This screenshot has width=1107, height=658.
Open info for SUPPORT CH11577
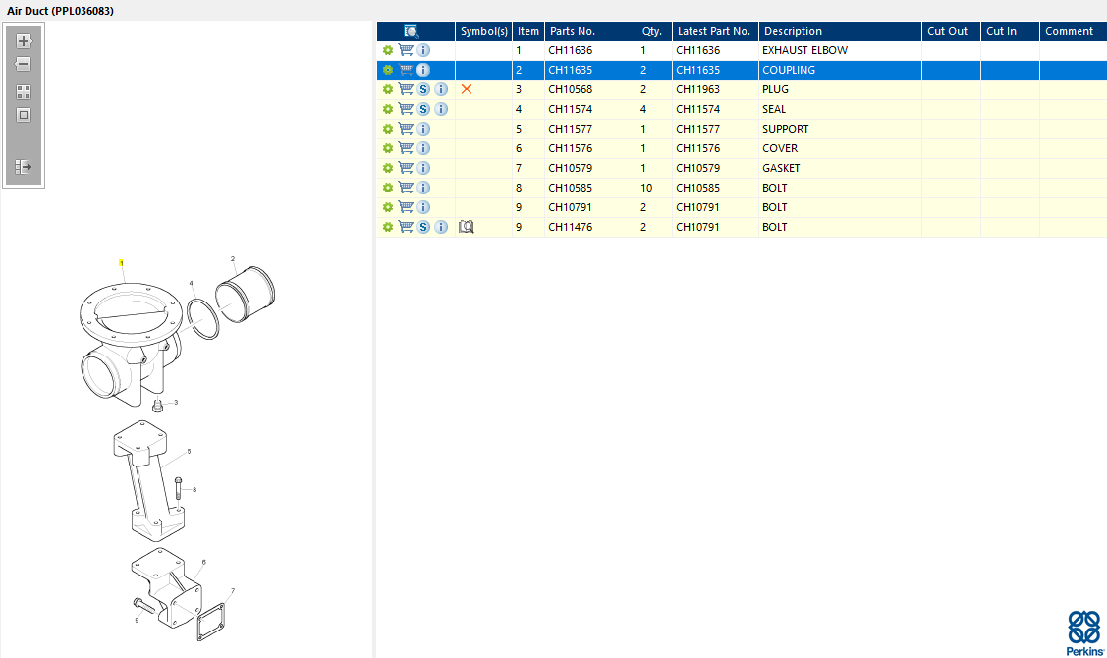click(423, 129)
